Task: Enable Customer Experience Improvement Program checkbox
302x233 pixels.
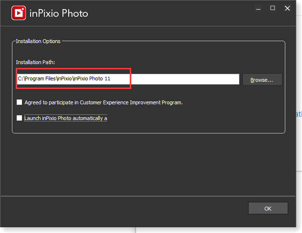Action: click(x=19, y=102)
